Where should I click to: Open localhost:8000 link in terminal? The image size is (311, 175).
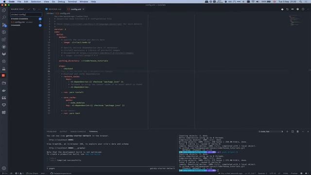(61, 140)
